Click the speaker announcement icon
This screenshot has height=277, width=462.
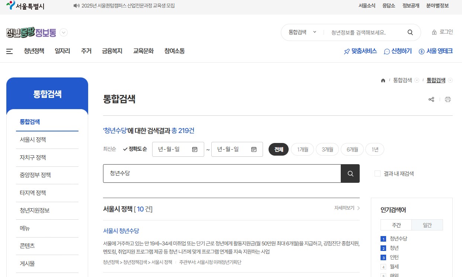[x=77, y=6]
